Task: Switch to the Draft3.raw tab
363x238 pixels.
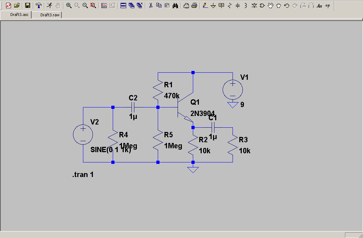Action: coord(49,15)
